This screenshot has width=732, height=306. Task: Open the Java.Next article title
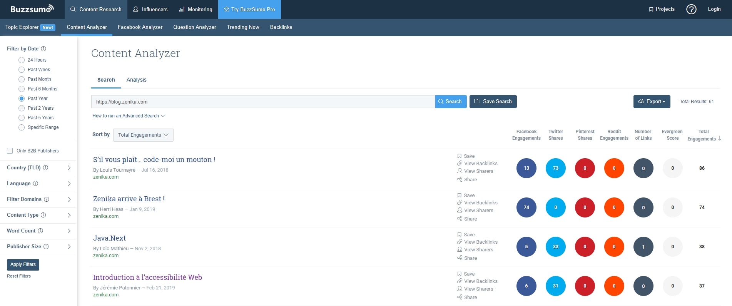tap(109, 238)
